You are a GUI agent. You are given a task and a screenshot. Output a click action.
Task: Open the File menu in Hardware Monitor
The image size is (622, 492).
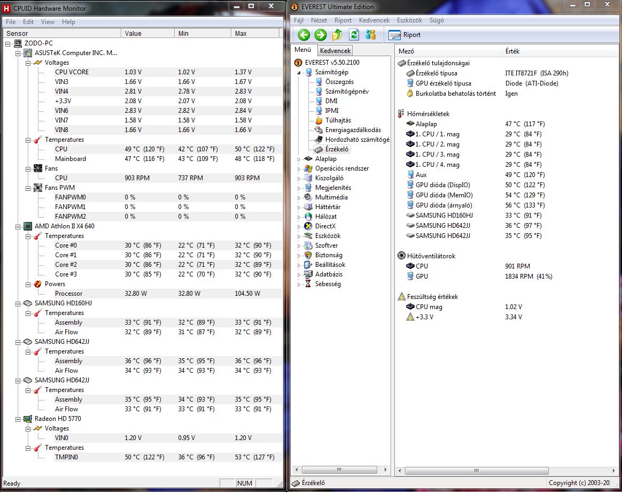tap(11, 22)
